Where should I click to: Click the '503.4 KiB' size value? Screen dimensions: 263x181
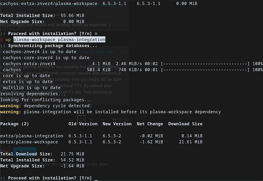tap(99, 69)
